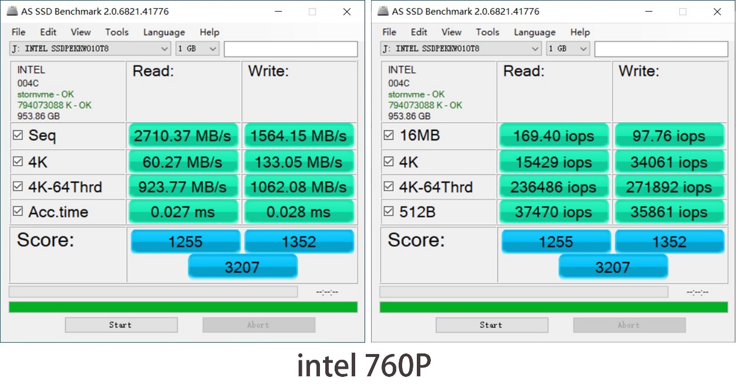
Task: Uncheck the plain 4K test in the MB/s window
Action: tap(18, 161)
